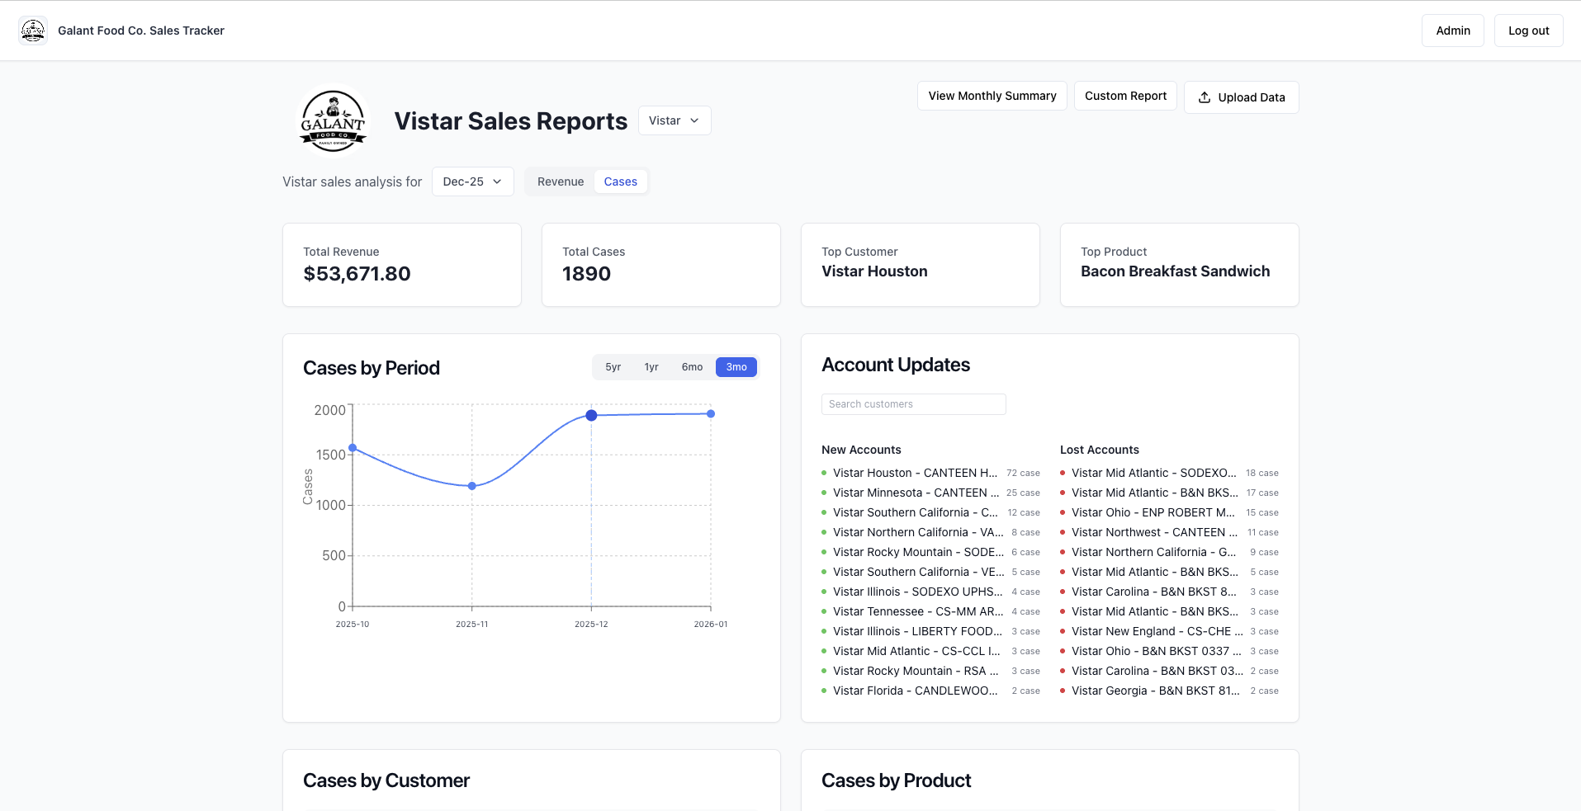
Task: Open Custom Report
Action: pyautogui.click(x=1125, y=96)
